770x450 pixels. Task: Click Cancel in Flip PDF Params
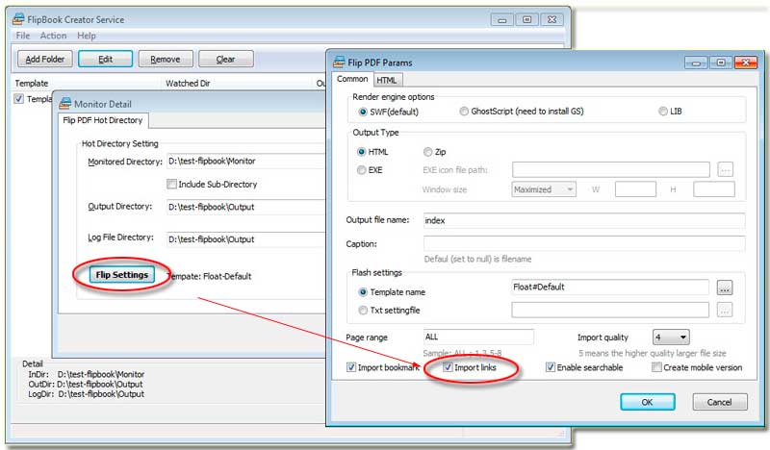(720, 402)
